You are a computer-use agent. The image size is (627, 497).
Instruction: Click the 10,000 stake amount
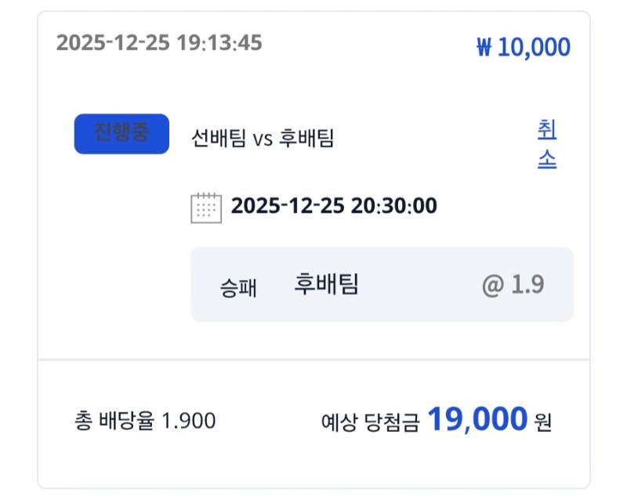tap(534, 48)
